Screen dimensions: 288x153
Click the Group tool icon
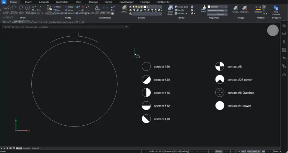[236, 9]
